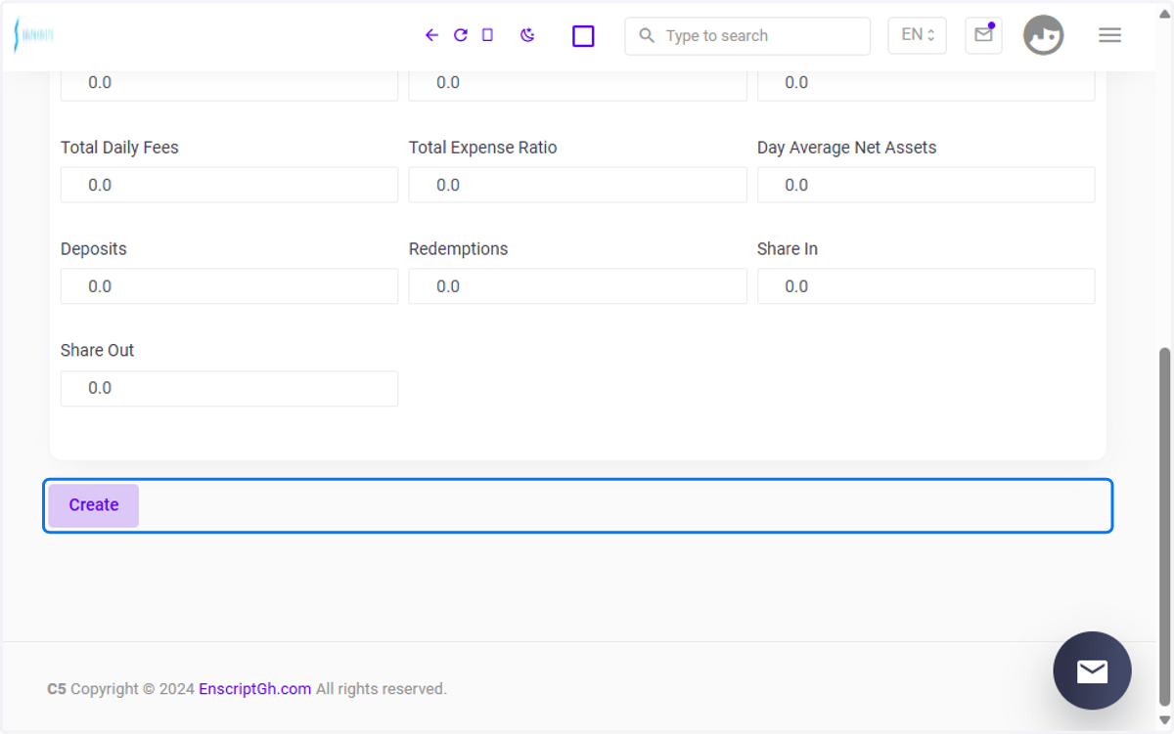1174x734 pixels.
Task: Click the Share Out input field
Action: tap(229, 388)
